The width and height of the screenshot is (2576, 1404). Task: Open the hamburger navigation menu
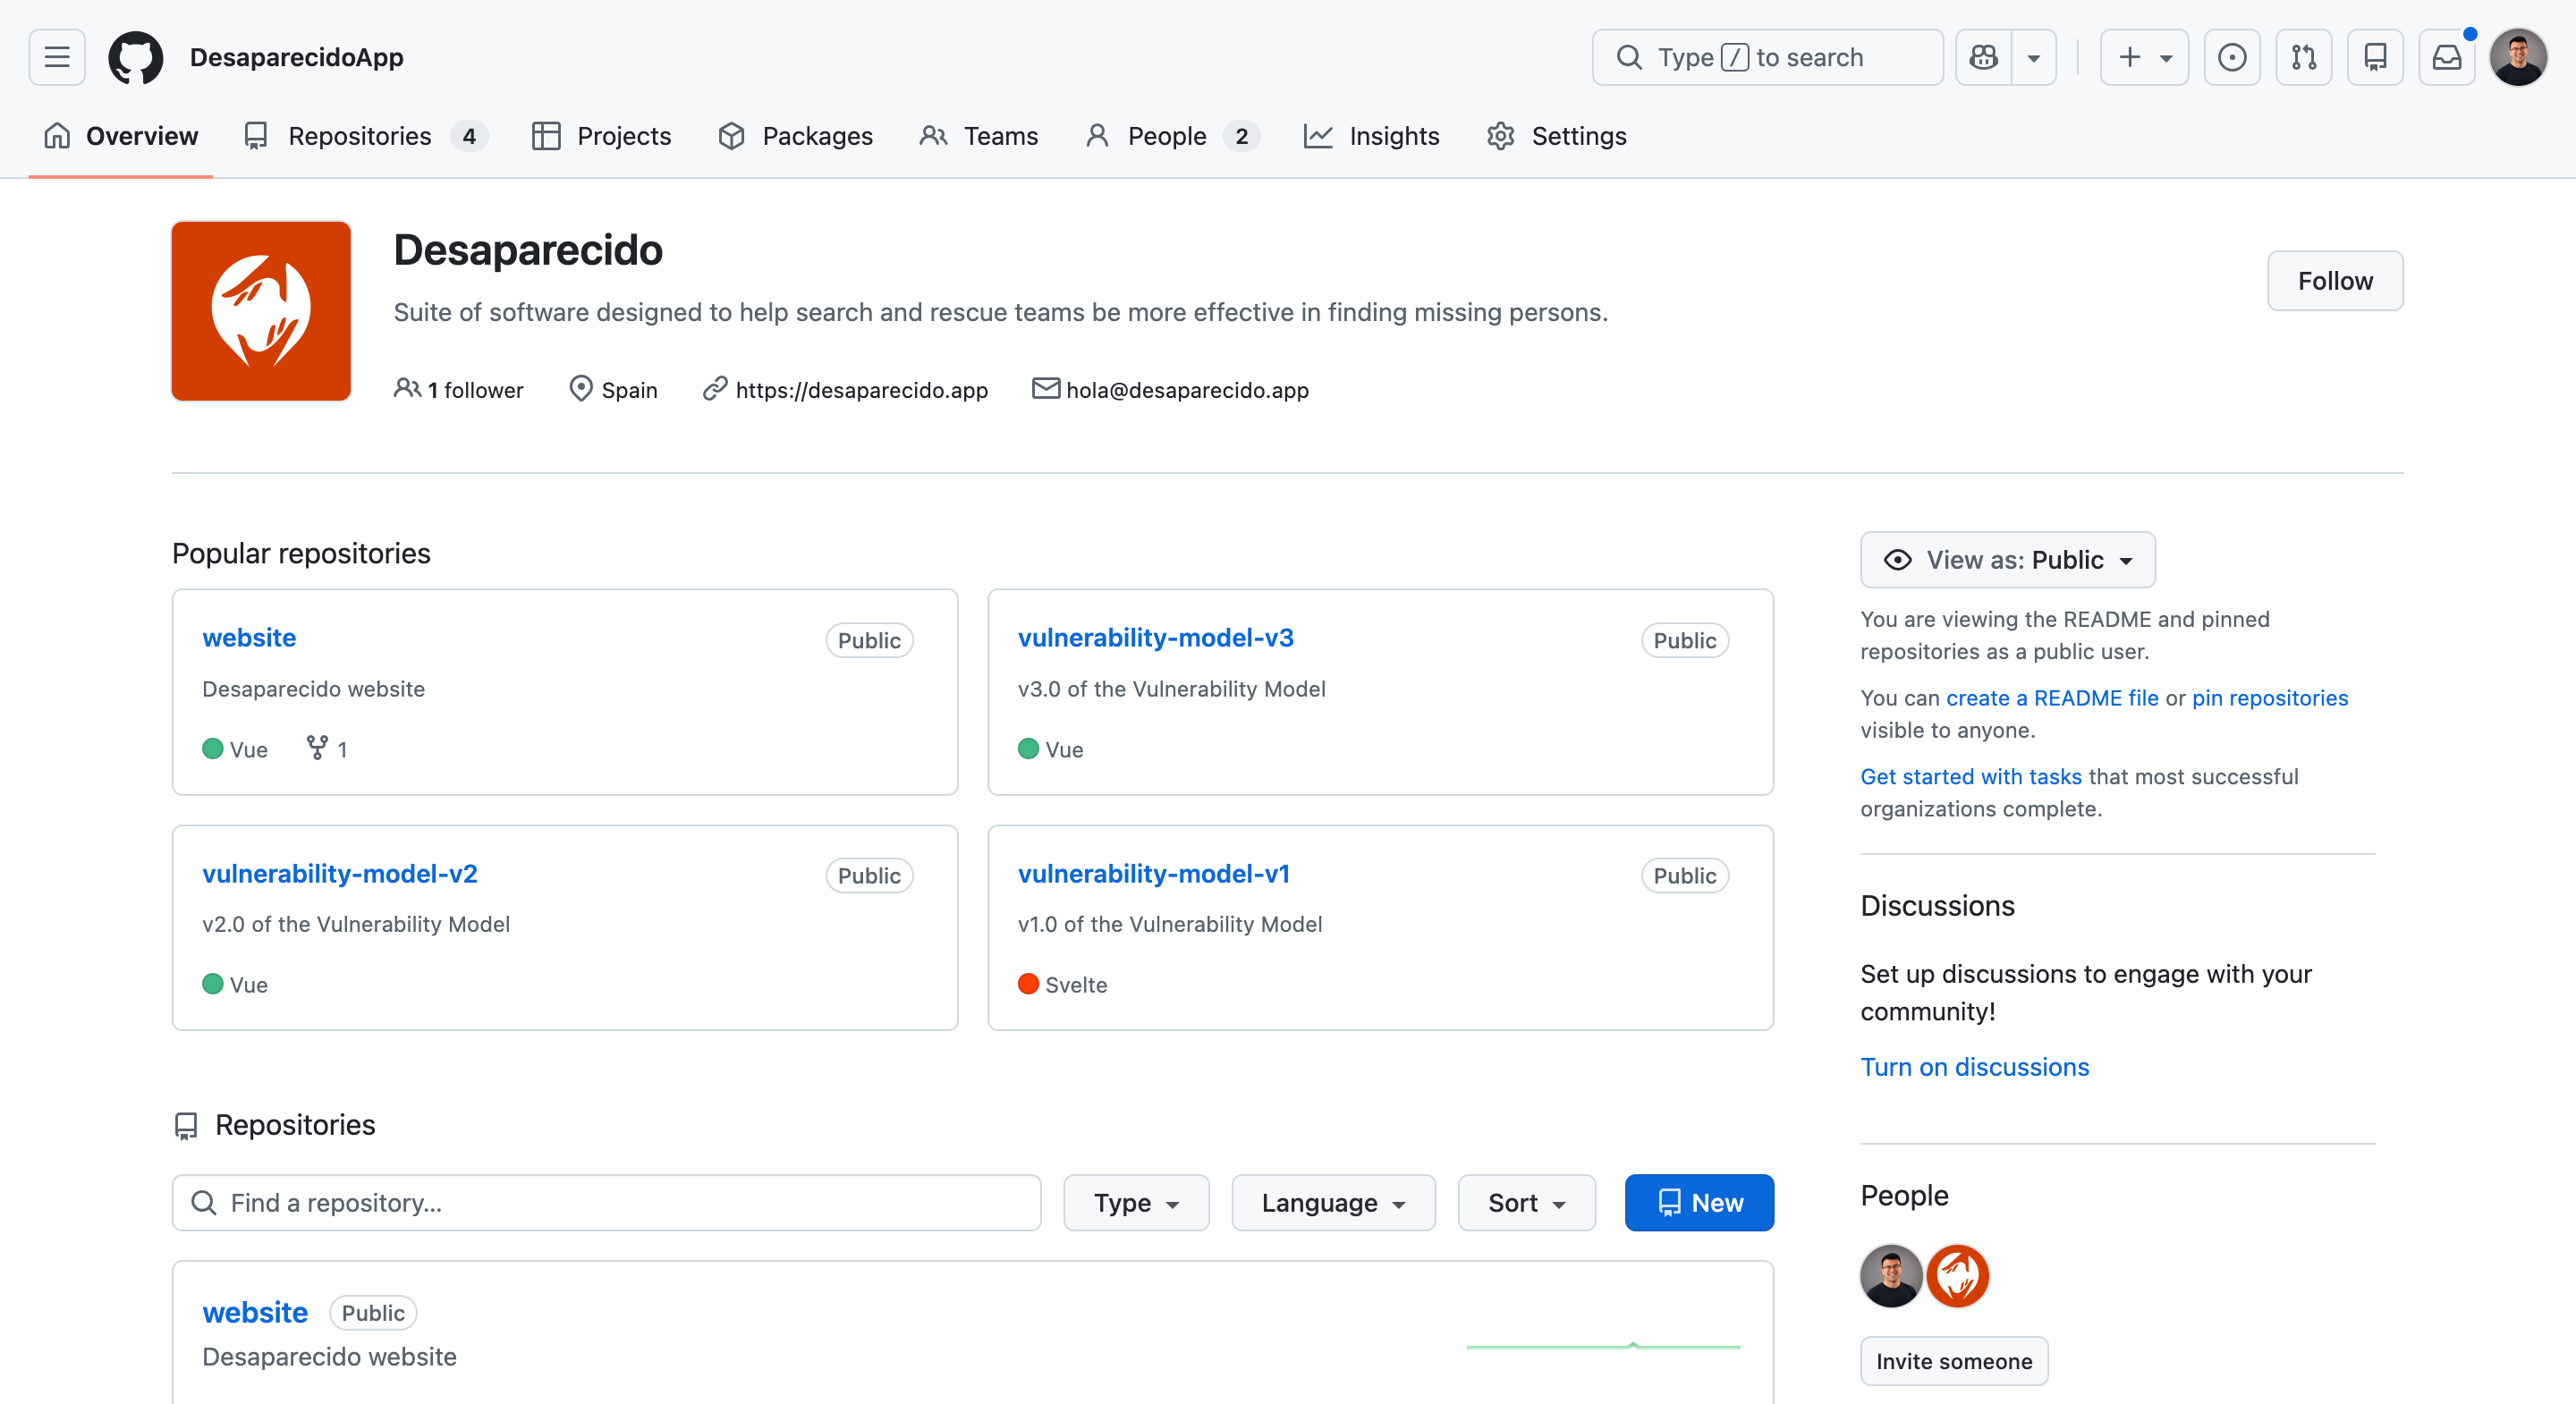pyautogui.click(x=57, y=57)
